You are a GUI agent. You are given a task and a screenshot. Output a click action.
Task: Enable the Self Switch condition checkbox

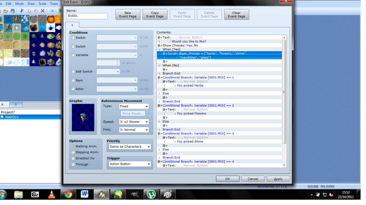point(73,72)
